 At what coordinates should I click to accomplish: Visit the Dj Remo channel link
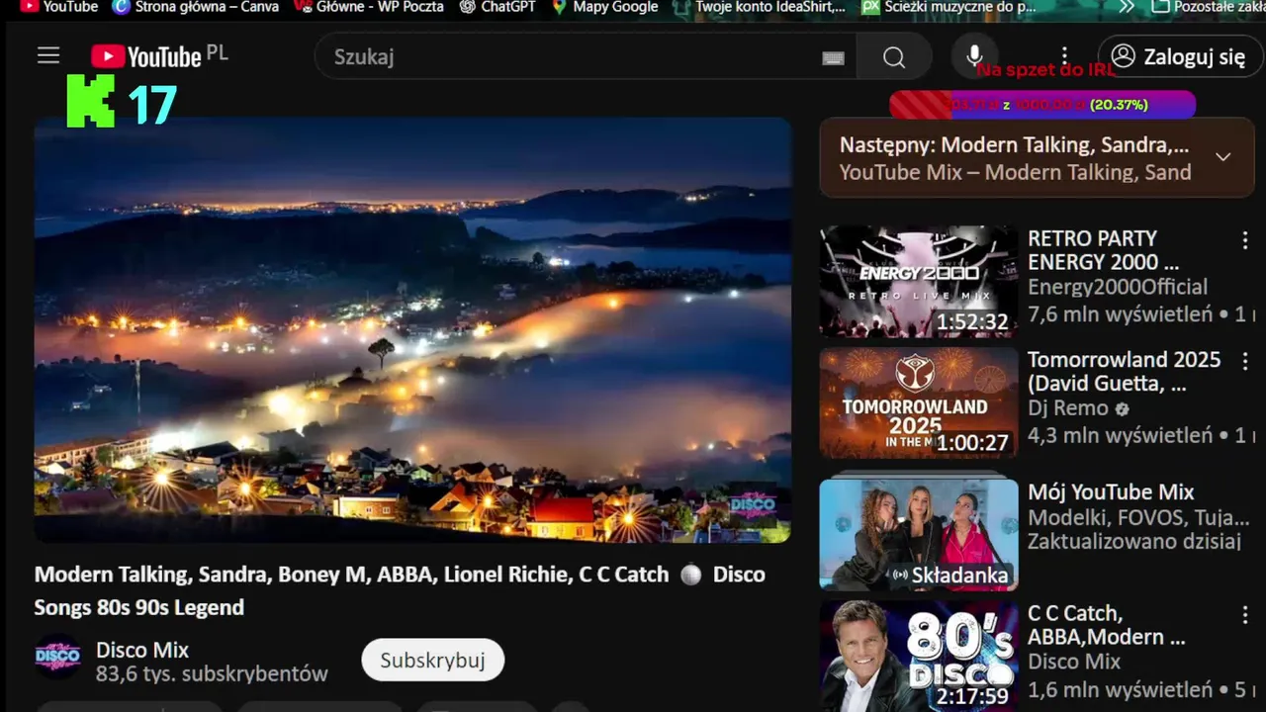point(1068,408)
